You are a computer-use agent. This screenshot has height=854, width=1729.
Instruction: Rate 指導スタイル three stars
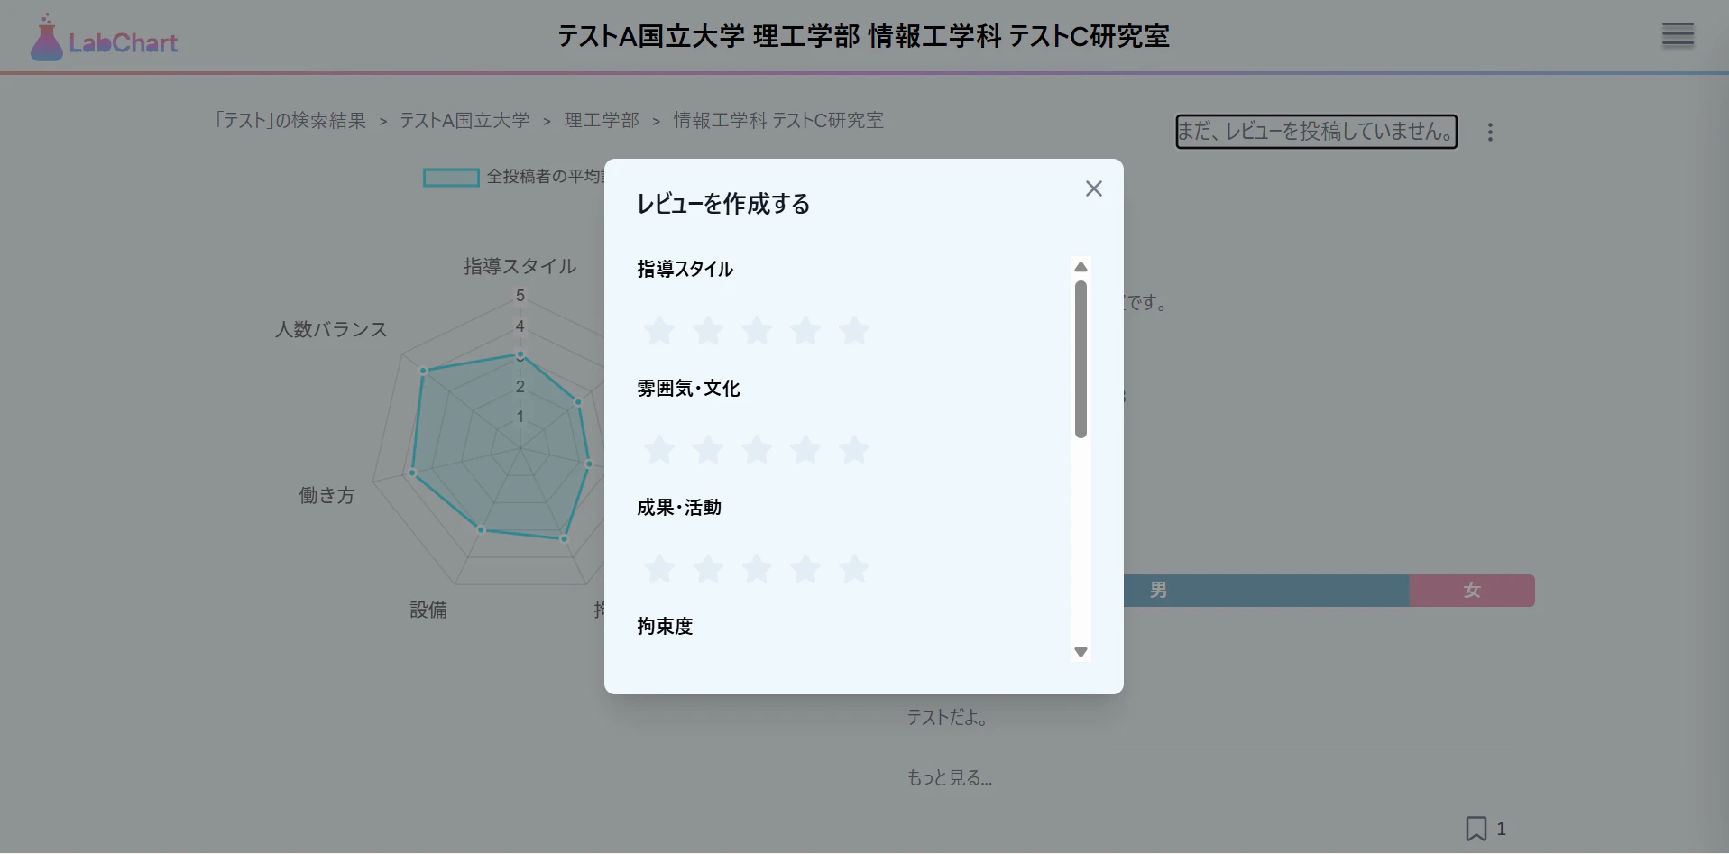tap(757, 330)
